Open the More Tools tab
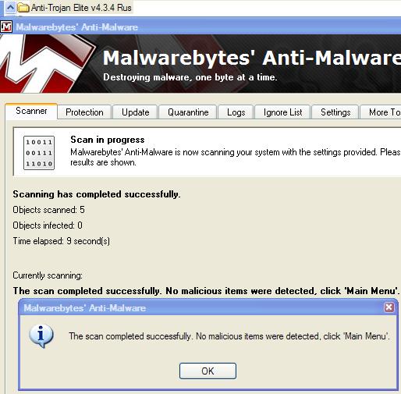This screenshot has width=401, height=394. 381,112
